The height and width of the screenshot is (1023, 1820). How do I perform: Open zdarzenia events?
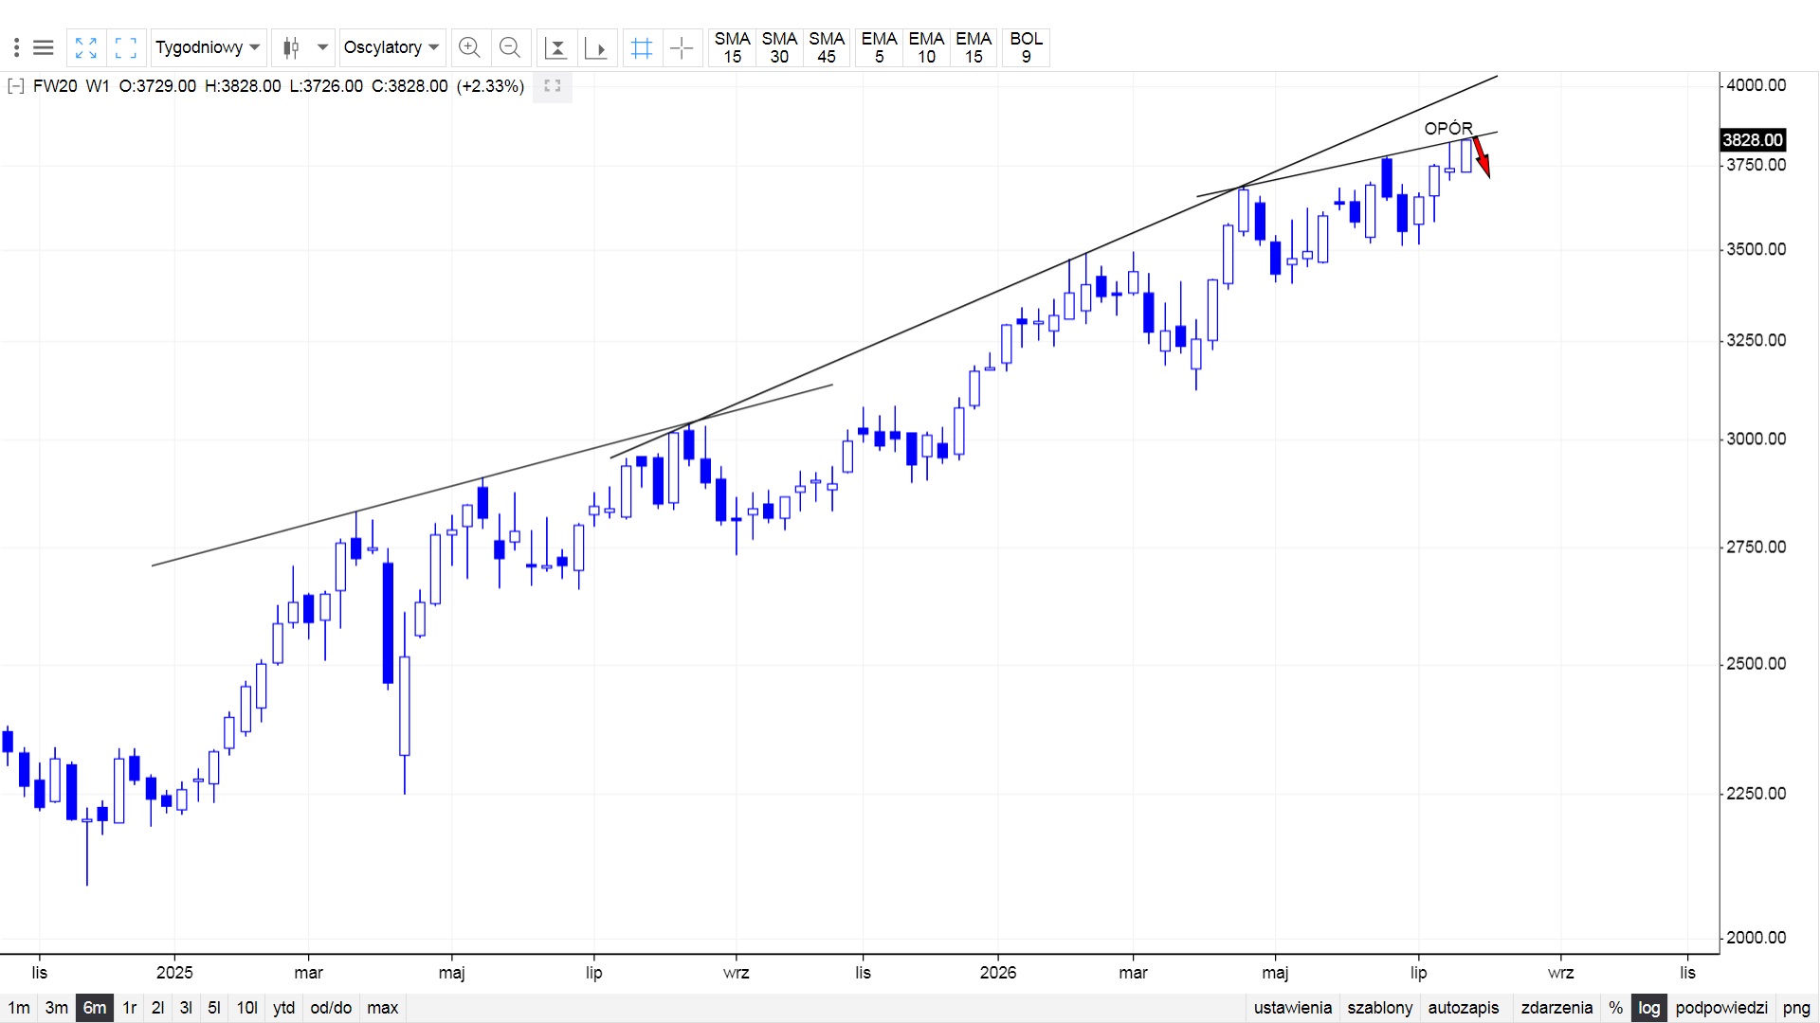click(1556, 1008)
